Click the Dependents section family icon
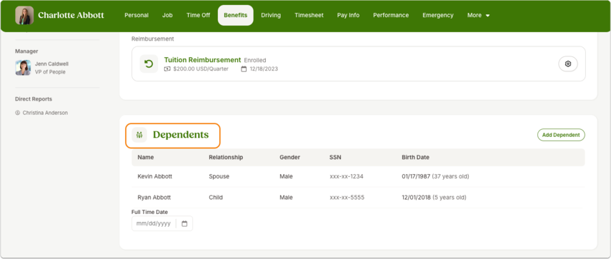 [139, 135]
